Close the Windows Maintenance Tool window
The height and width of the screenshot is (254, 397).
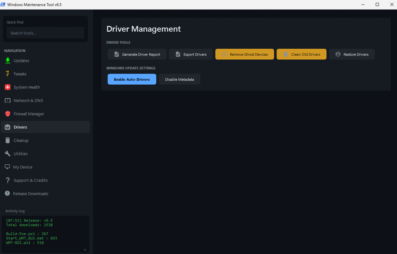(392, 5)
